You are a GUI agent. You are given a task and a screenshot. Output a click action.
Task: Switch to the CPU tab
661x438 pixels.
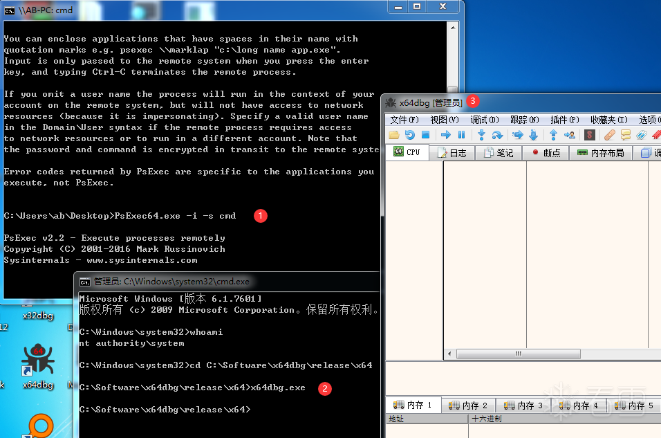[407, 152]
